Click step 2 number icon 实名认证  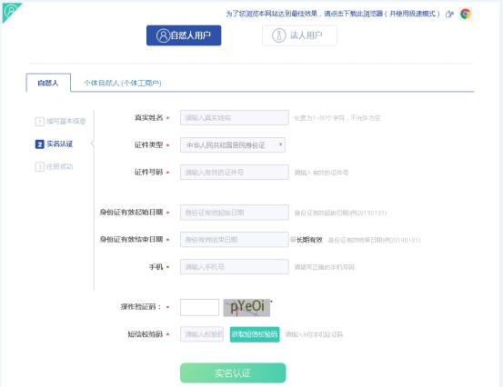coord(39,144)
